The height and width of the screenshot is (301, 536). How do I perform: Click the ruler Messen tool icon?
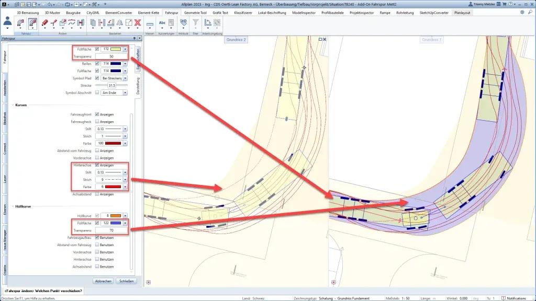click(x=150, y=23)
